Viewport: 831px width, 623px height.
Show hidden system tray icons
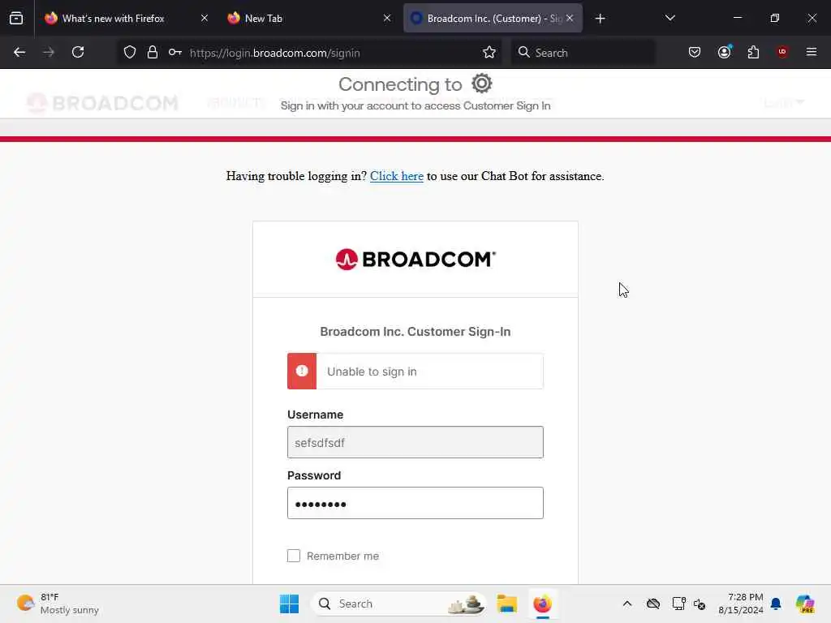[x=627, y=604]
